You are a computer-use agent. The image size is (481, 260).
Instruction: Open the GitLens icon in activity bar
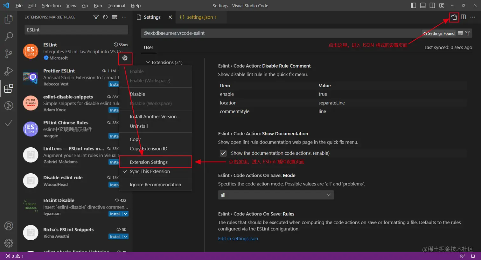click(x=9, y=105)
